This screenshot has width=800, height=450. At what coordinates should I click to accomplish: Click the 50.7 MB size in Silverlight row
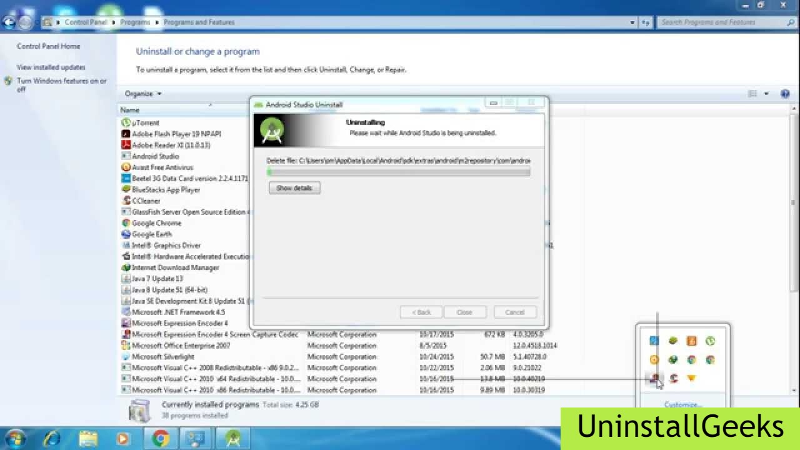click(492, 357)
